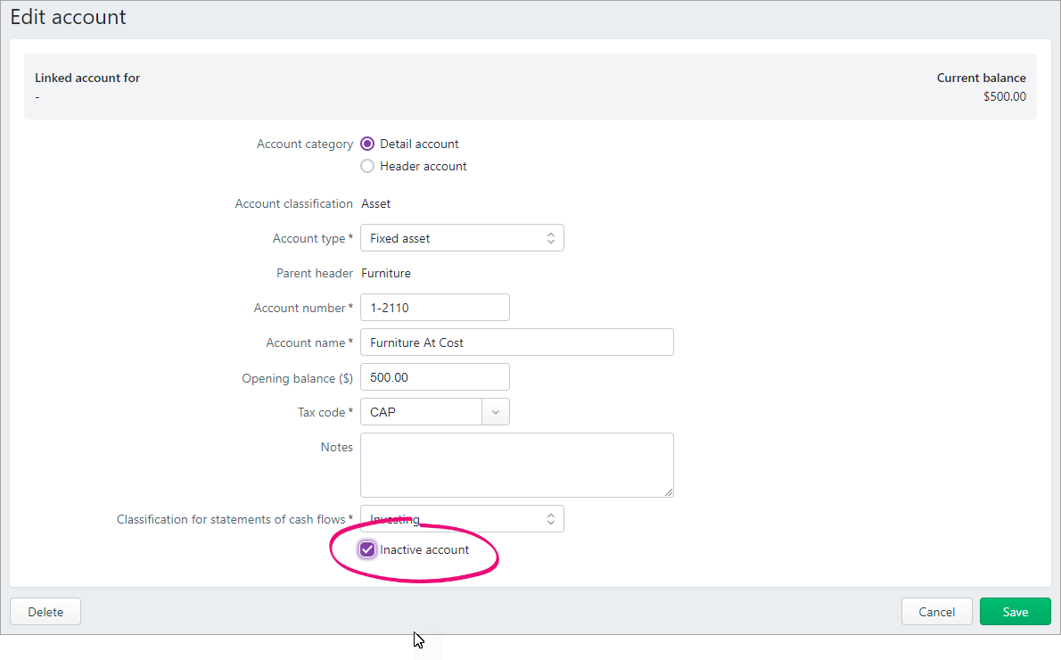The image size is (1061, 660).
Task: Choose Header account option
Action: pyautogui.click(x=367, y=166)
